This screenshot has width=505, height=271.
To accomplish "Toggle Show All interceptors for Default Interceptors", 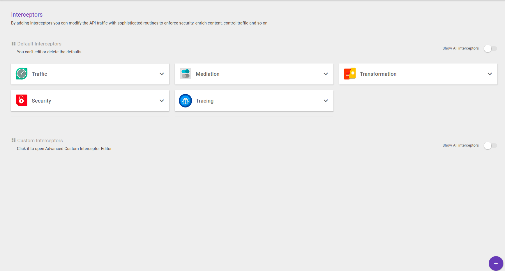I will coord(490,49).
